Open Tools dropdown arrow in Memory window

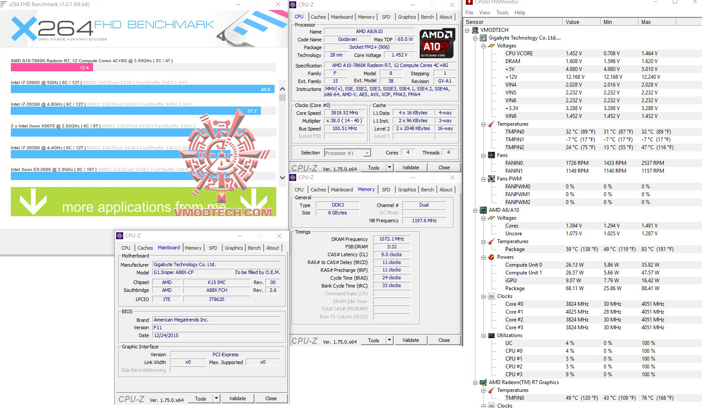(389, 340)
